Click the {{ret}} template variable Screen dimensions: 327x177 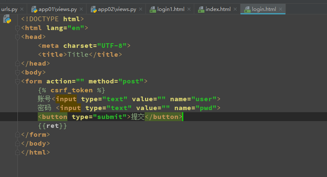(53, 126)
